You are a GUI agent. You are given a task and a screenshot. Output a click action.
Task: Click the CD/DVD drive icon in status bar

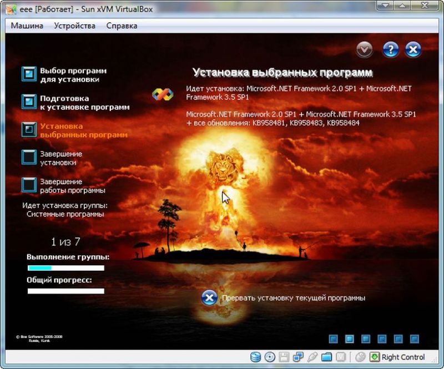coord(270,357)
